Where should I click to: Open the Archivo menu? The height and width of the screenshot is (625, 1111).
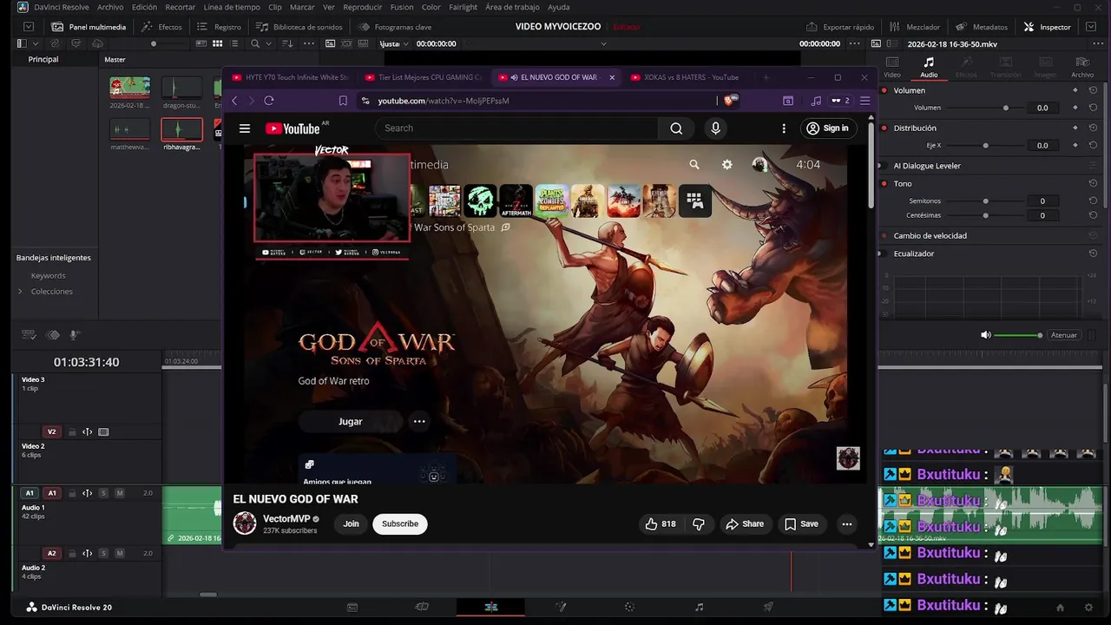110,7
